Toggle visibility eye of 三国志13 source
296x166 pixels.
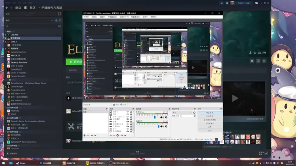point(128,127)
